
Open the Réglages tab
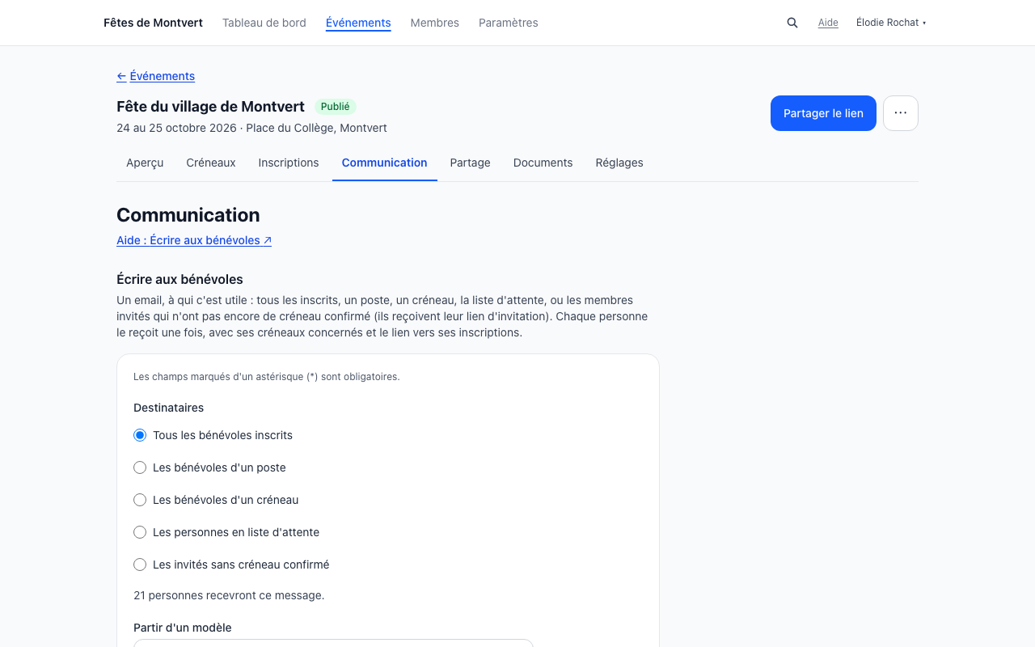pos(619,163)
